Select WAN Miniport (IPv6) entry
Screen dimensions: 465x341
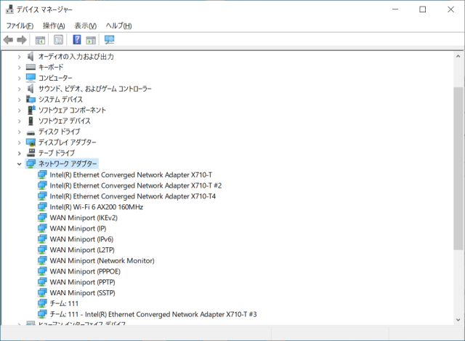(81, 239)
